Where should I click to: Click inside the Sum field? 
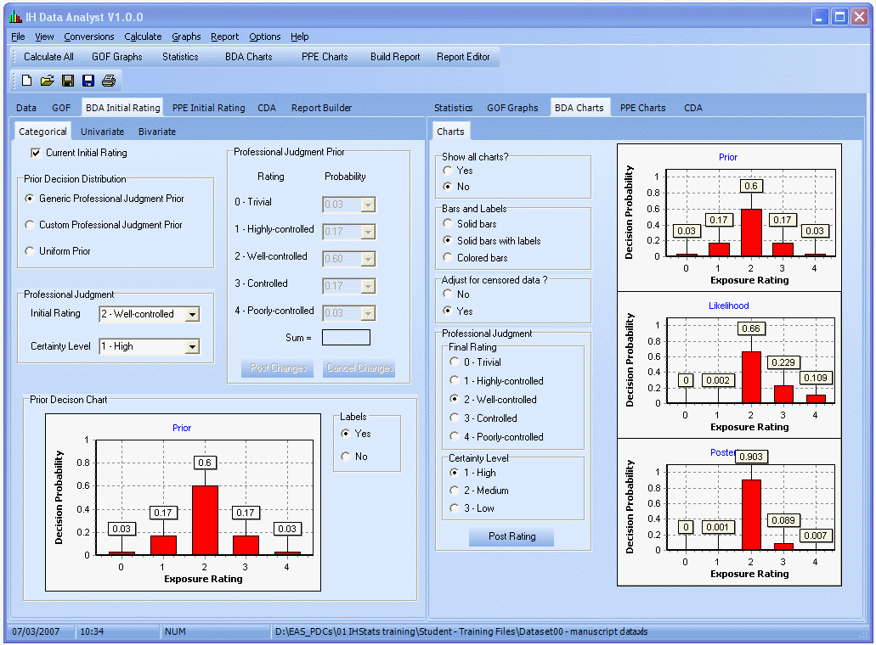click(x=346, y=337)
